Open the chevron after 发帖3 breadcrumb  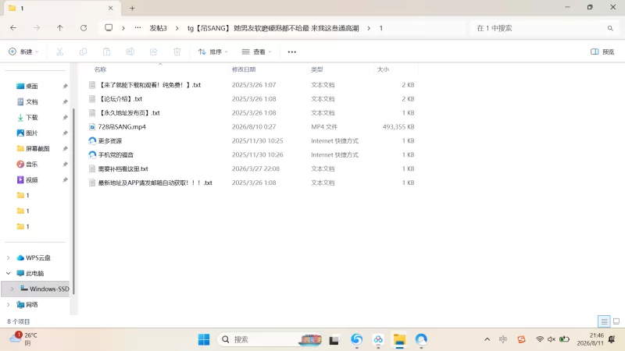[177, 28]
